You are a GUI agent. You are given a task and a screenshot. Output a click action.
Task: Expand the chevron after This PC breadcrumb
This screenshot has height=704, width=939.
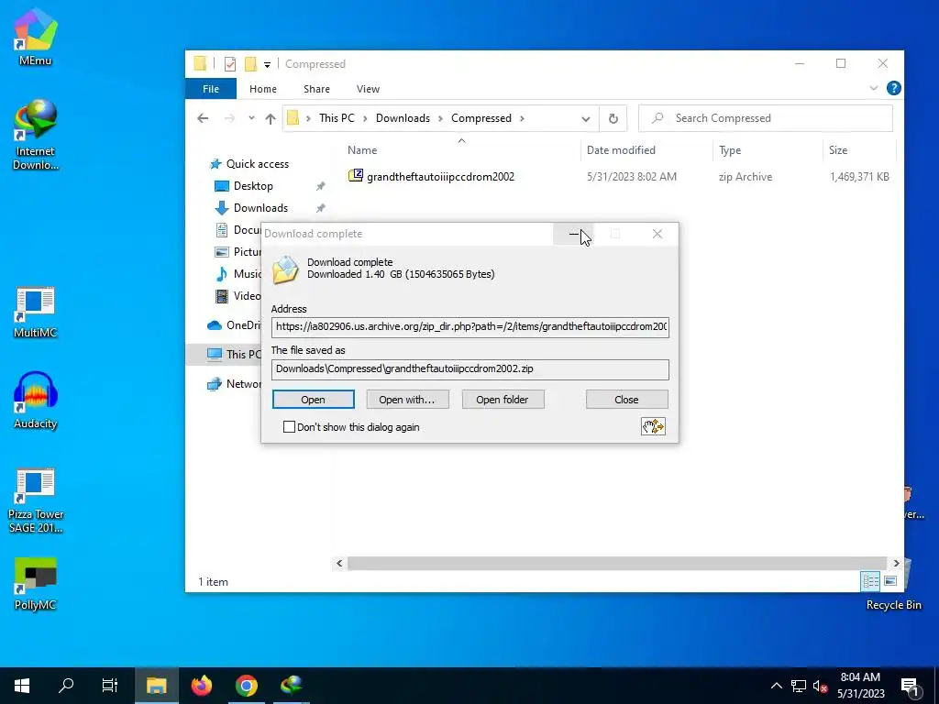(x=365, y=118)
